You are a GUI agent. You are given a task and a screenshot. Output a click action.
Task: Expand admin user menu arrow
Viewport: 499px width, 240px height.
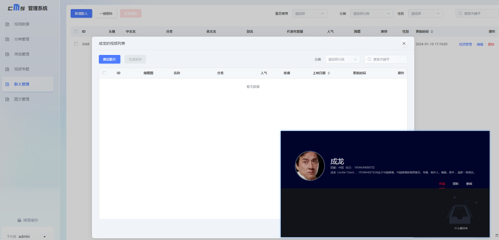pos(45,237)
